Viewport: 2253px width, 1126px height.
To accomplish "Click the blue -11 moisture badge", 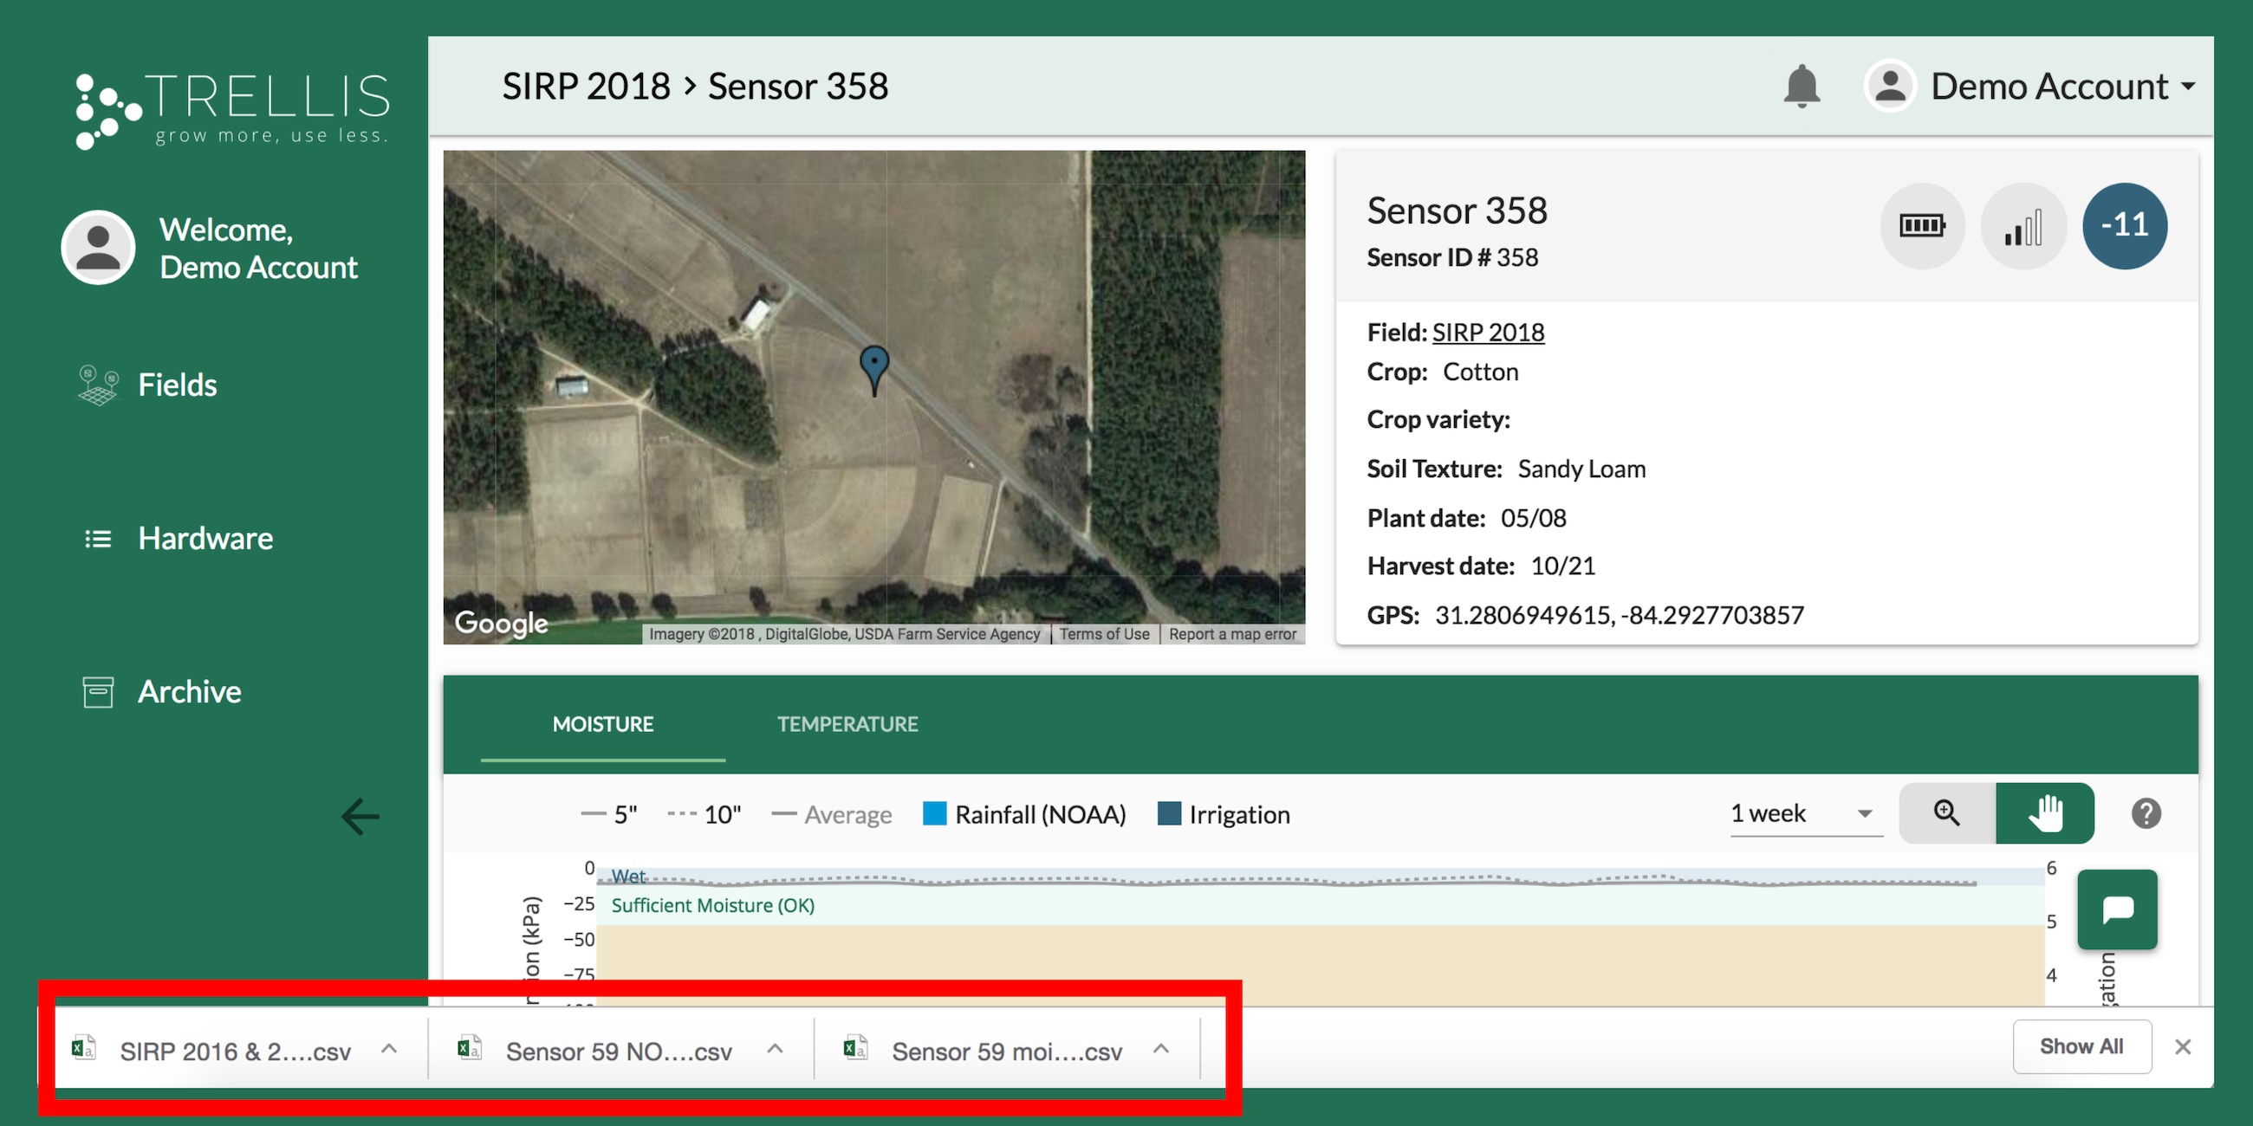I will [2125, 226].
